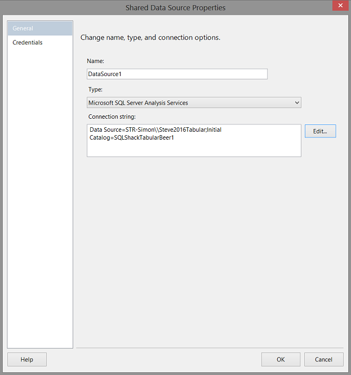Viewport: 351px width, 375px height.
Task: Confirm the dialog with OK
Action: (x=281, y=359)
